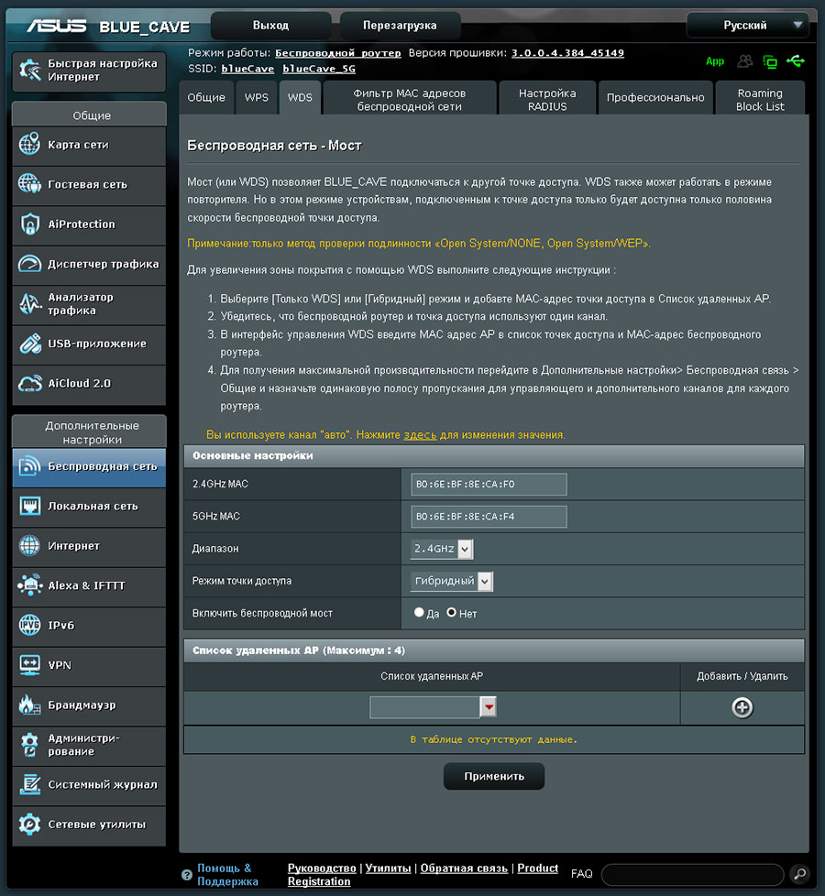This screenshot has width=825, height=896.
Task: Click the Выход logout button
Action: (271, 25)
